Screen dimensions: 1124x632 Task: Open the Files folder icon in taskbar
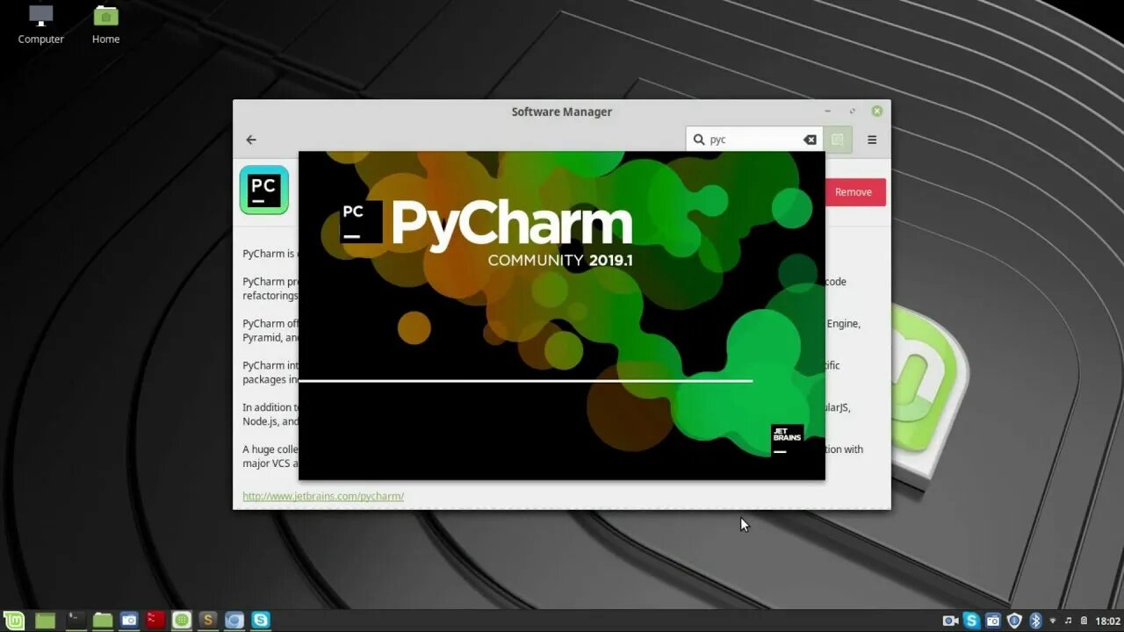pos(103,621)
